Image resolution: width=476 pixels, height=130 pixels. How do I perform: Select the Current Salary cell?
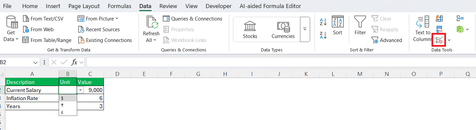(x=32, y=90)
